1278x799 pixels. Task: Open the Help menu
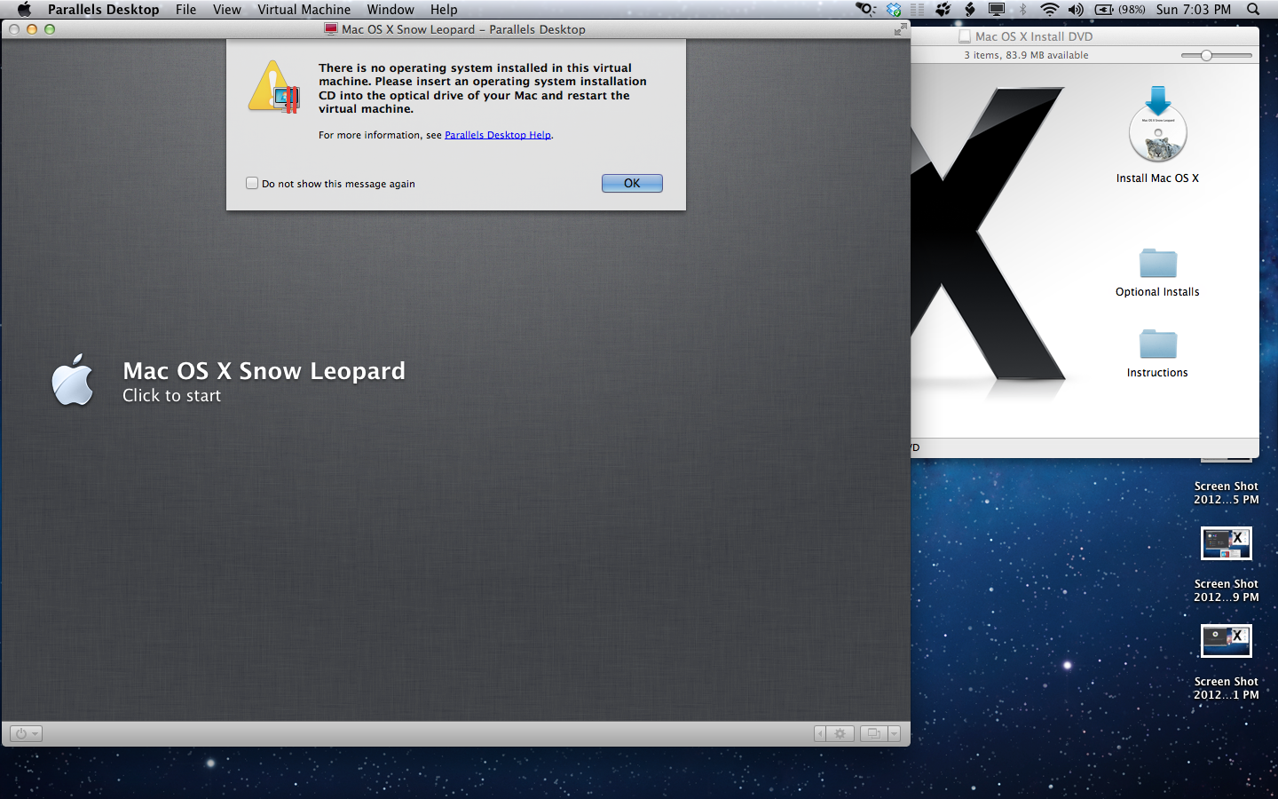(444, 10)
